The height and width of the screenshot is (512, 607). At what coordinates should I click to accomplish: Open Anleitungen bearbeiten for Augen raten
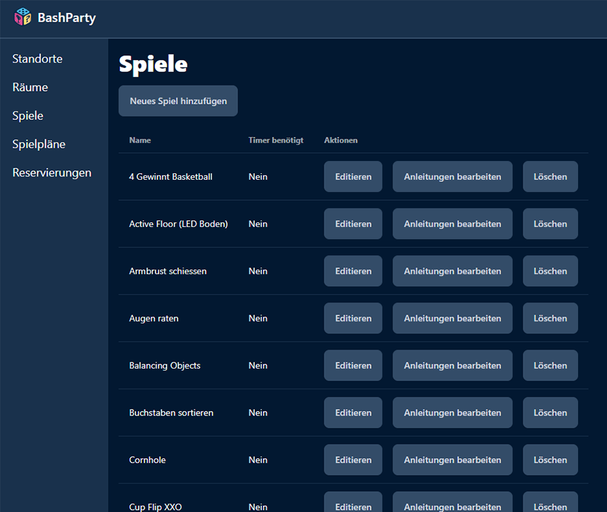[452, 318]
